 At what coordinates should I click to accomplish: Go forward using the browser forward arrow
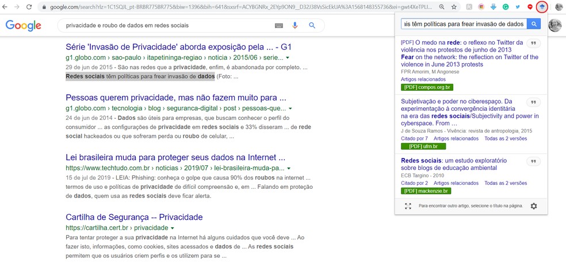17,7
